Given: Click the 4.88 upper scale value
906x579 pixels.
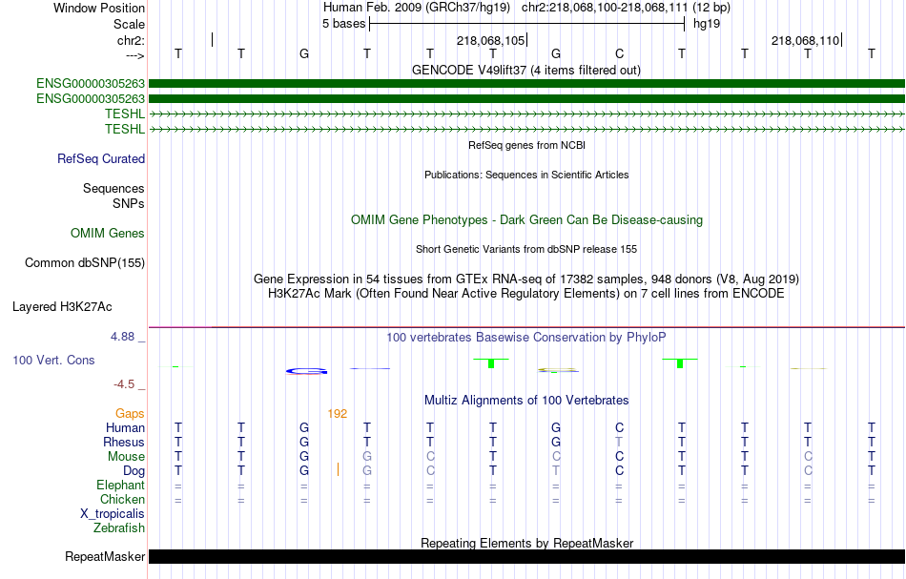Looking at the screenshot, I should pos(122,337).
